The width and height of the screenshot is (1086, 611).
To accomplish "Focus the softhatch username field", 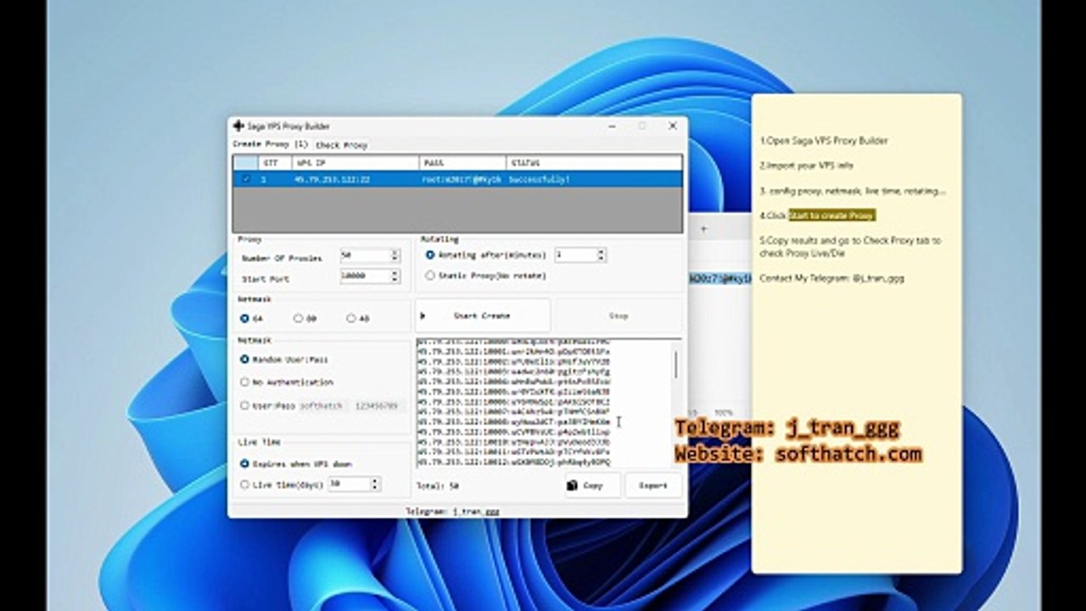I will (322, 406).
